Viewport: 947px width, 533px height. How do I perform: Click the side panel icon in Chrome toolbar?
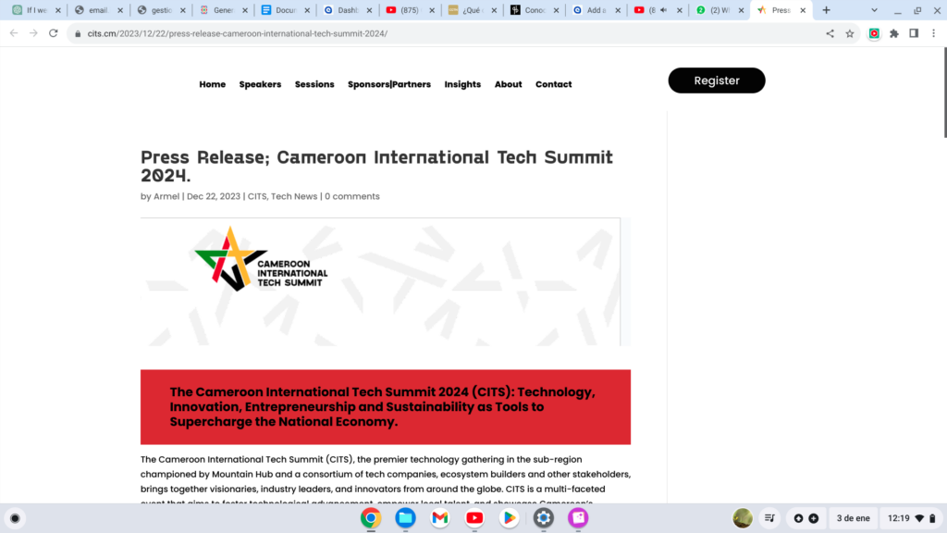[914, 32]
